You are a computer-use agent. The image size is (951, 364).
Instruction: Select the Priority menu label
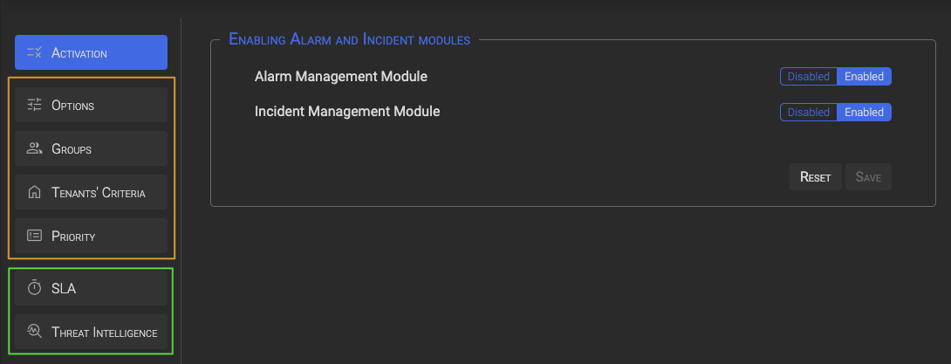[73, 237]
